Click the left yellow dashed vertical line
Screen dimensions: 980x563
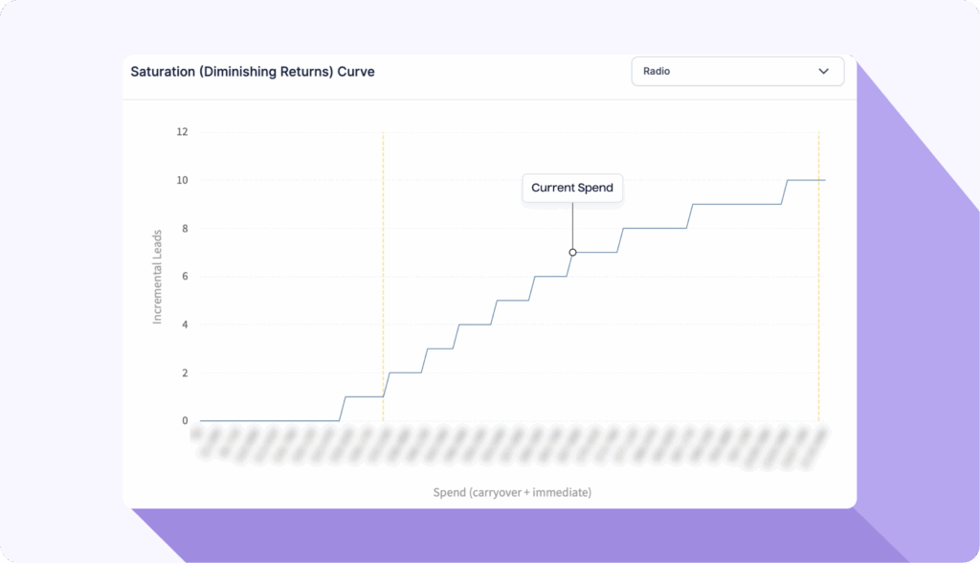[383, 287]
